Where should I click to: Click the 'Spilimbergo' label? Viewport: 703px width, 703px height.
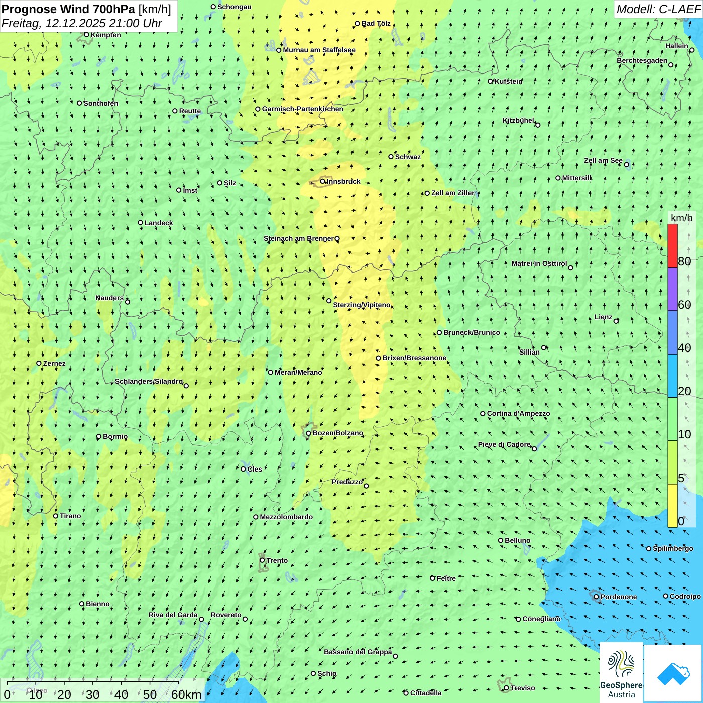(673, 548)
